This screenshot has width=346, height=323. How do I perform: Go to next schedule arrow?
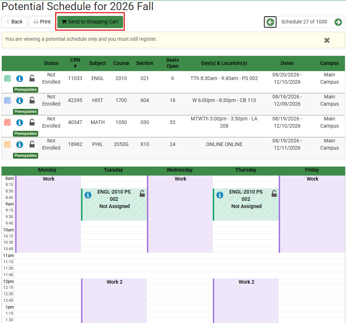pyautogui.click(x=338, y=22)
